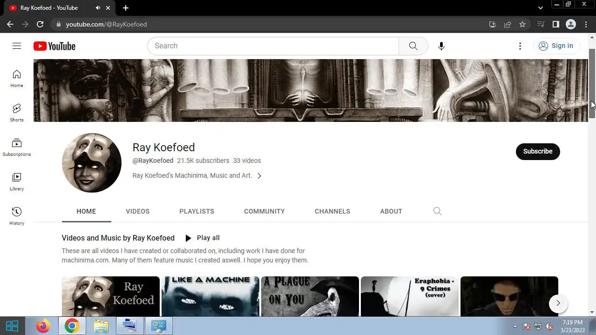Subscribe to Ray Koefoed channel
This screenshot has height=335, width=596.
[538, 151]
